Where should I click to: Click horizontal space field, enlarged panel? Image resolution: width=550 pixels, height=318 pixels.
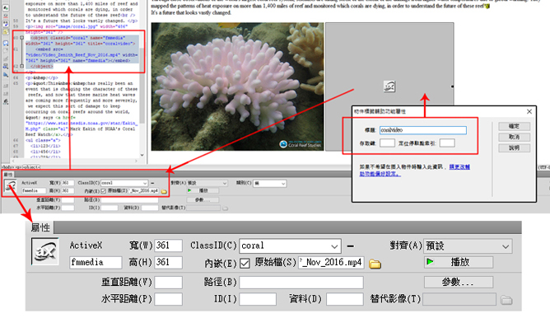[168, 299]
